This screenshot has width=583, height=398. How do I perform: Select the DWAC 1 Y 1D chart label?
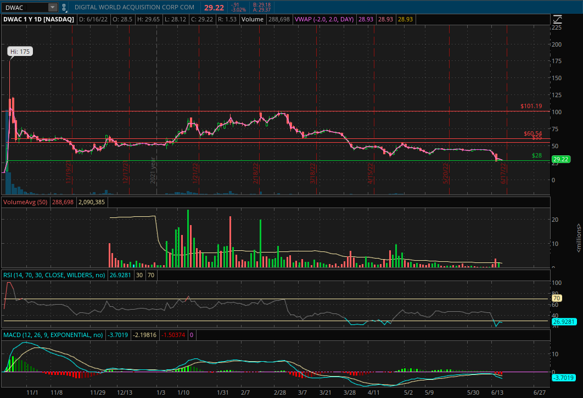pyautogui.click(x=38, y=19)
